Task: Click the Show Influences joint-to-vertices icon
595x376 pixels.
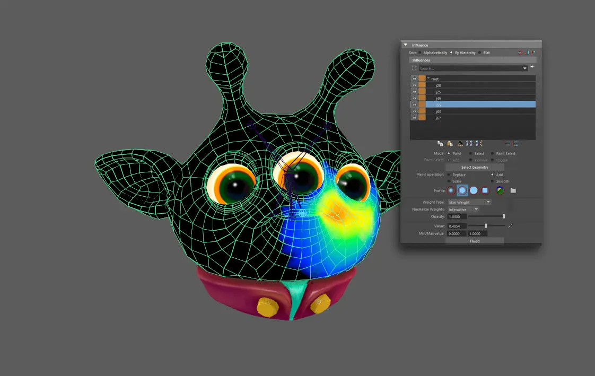Action: pyautogui.click(x=479, y=143)
